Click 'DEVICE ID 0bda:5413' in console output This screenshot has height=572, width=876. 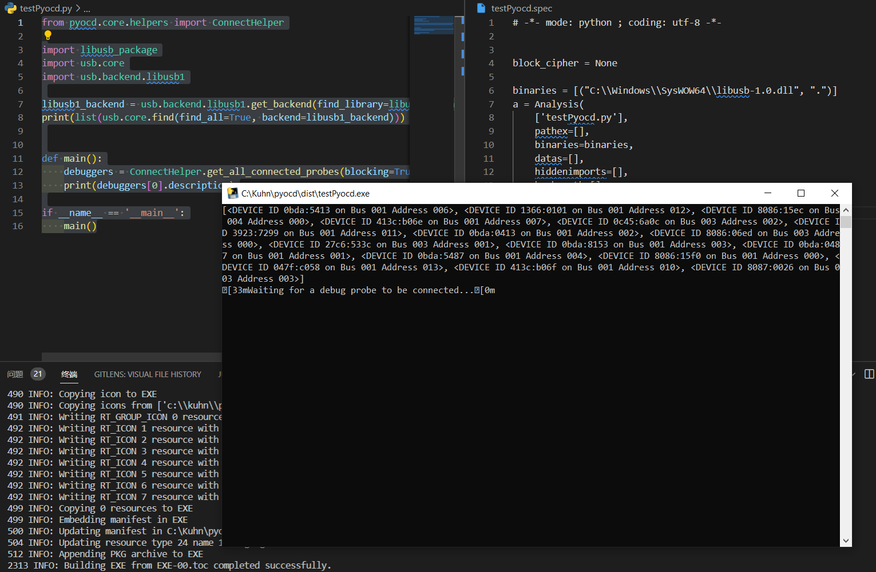pyautogui.click(x=279, y=210)
